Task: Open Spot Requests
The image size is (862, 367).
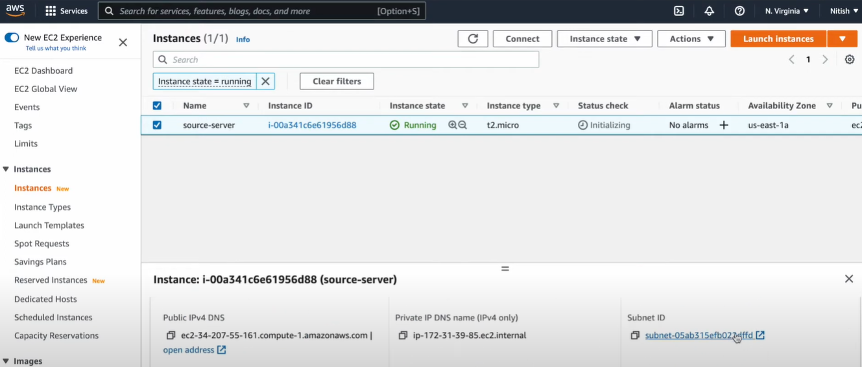Action: pyautogui.click(x=42, y=243)
